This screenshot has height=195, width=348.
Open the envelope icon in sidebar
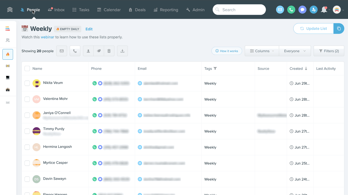coord(8,103)
